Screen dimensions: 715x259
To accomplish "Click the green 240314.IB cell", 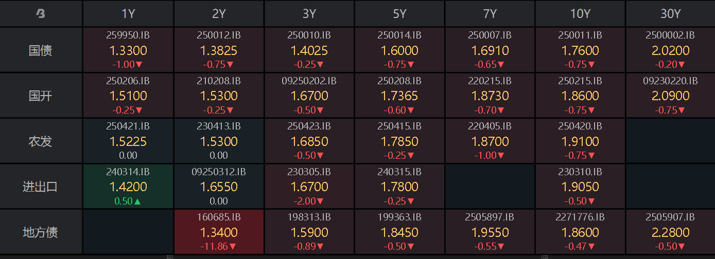I will (128, 187).
